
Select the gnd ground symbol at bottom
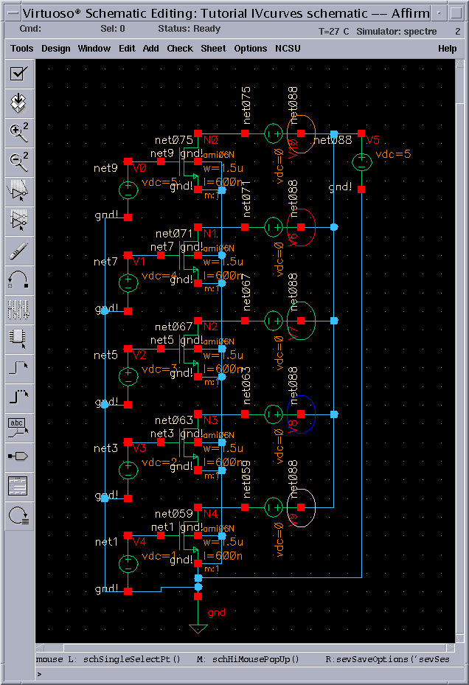click(198, 628)
